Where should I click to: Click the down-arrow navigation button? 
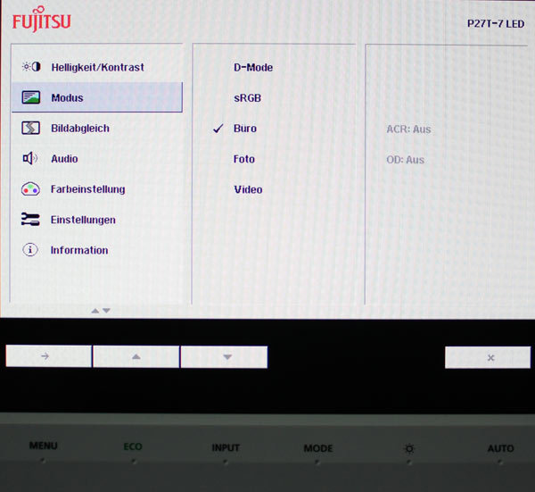pos(224,357)
